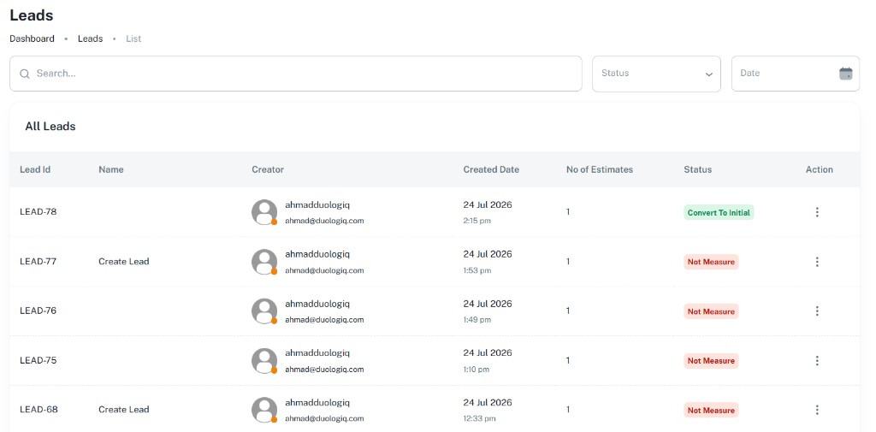Click creator avatar in LEAD-76 row

pyautogui.click(x=264, y=311)
